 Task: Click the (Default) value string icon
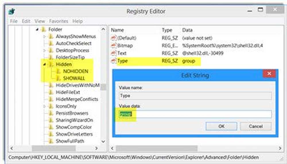113,38
